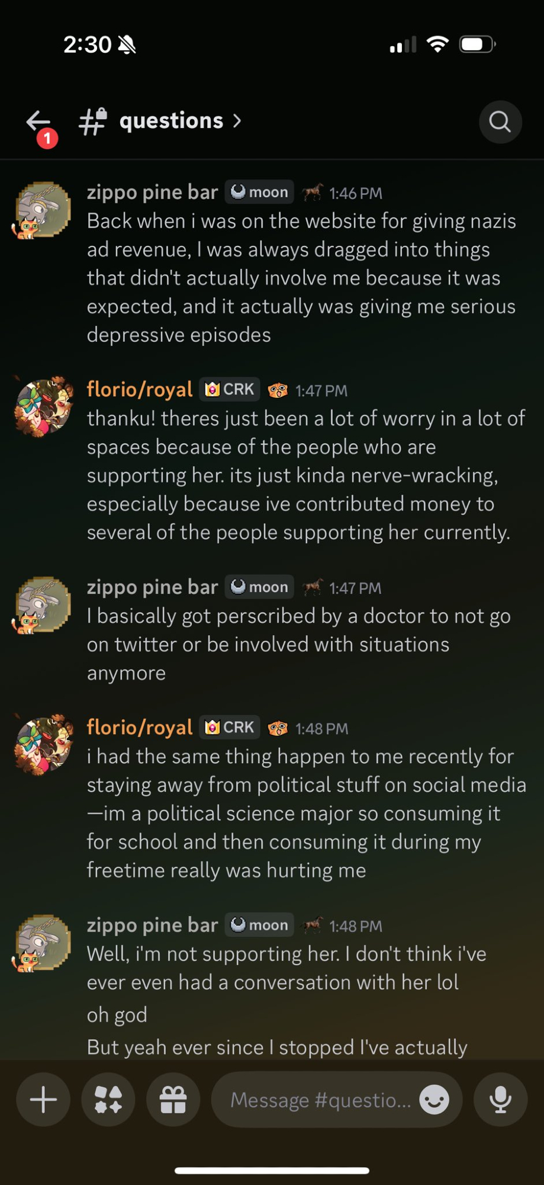Open the emoji picker smiley
Viewport: 544px width, 1185px height.
tap(434, 1100)
